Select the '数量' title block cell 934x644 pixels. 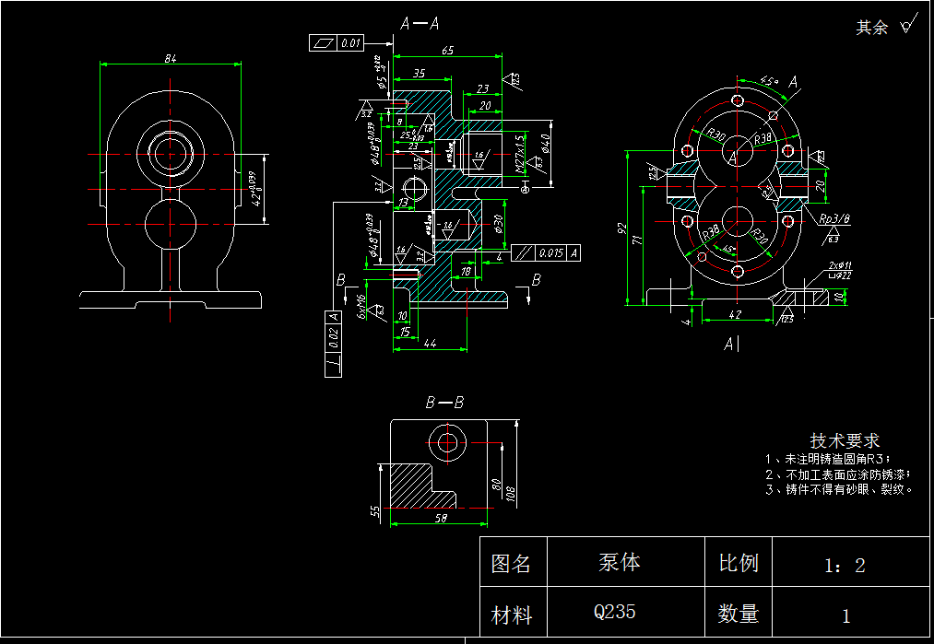click(739, 614)
